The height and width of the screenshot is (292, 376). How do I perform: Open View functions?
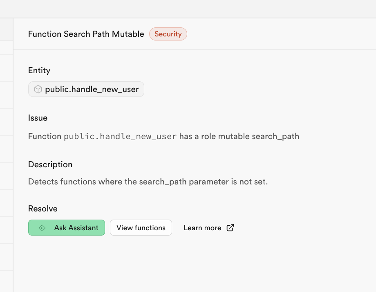point(141,228)
